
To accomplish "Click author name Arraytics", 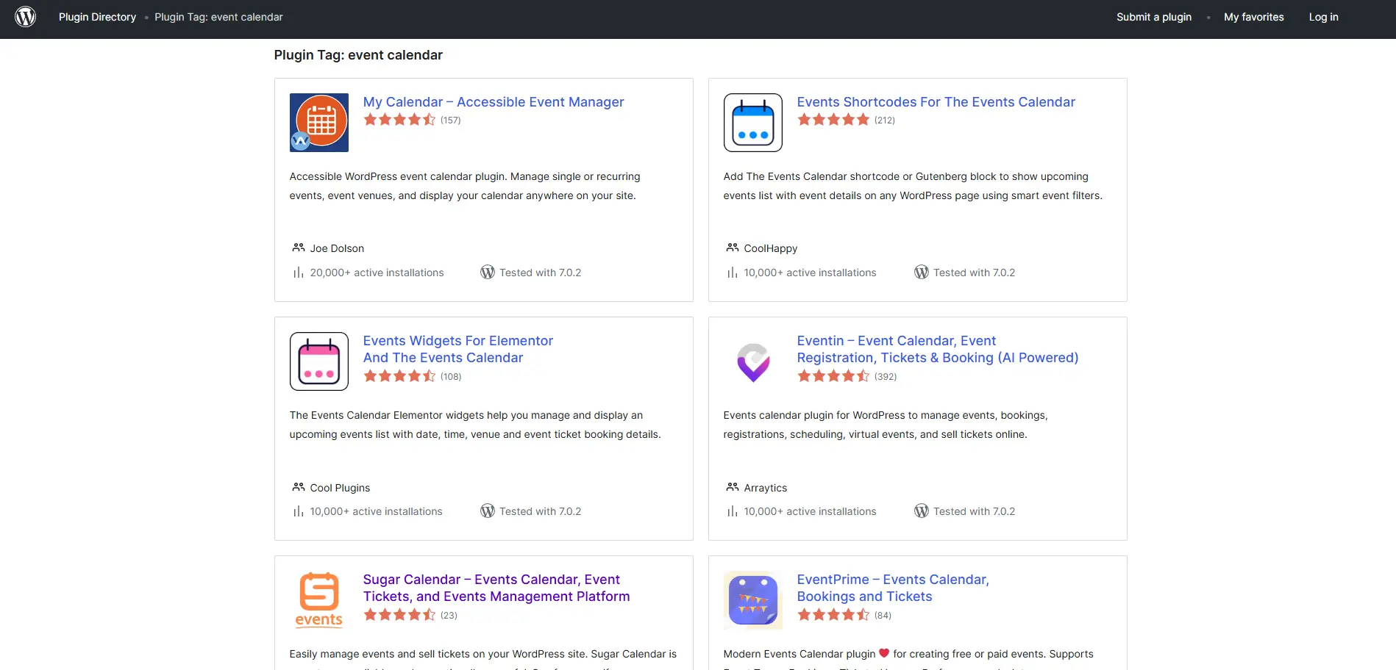I will coord(766,488).
